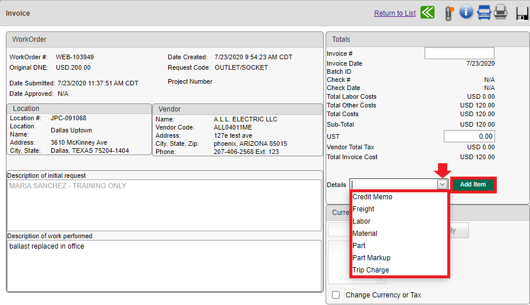Follow the Return to List link

coord(395,13)
